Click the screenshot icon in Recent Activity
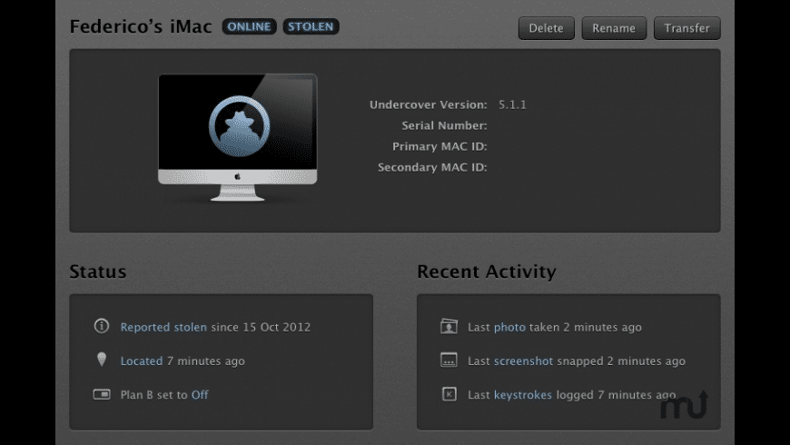 pos(449,360)
